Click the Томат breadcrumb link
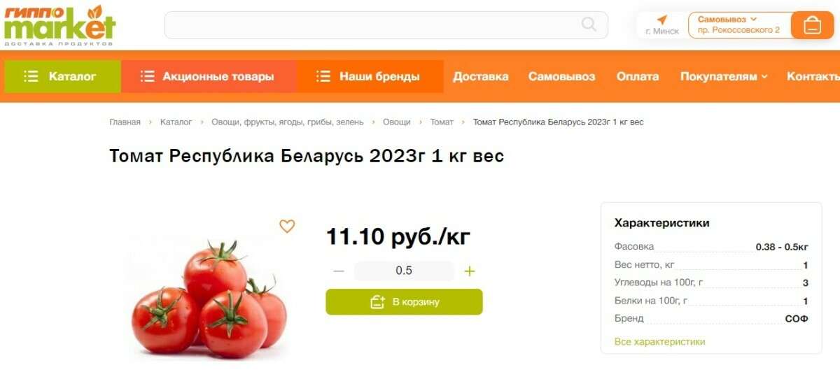The image size is (840, 379). (442, 122)
